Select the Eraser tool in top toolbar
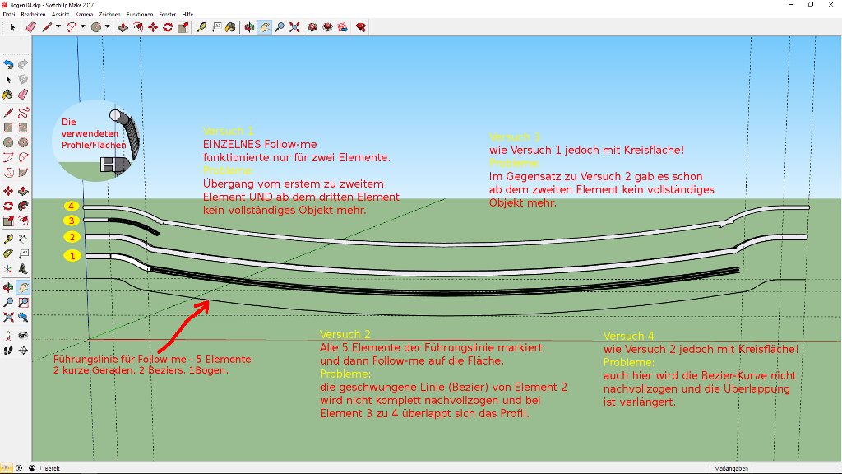Screen dimensions: 842x474 pyautogui.click(x=31, y=27)
